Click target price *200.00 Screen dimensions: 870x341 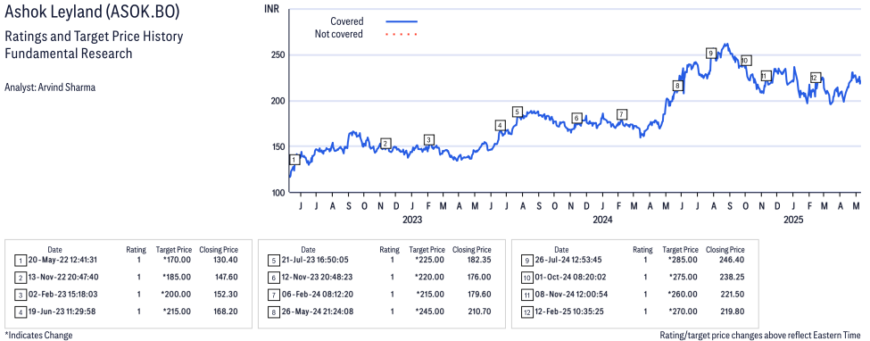pos(177,295)
